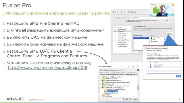Image resolution: width=184 pixels, height=103 pixels.
Task: Click scrollbar up arrow in Windows Features
Action: click(138, 77)
